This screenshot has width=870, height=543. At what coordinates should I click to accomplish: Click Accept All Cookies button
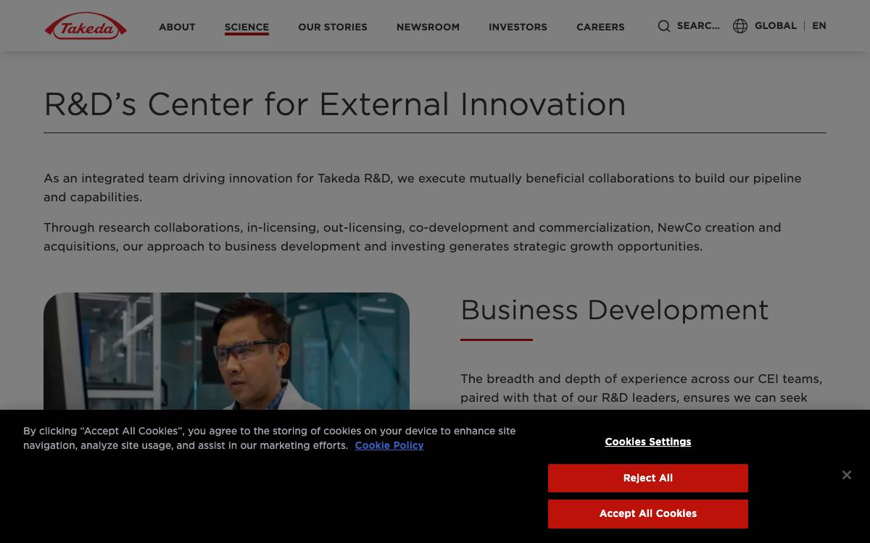click(648, 513)
